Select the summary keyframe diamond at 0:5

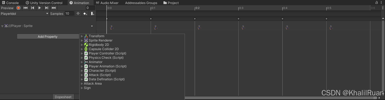coord(326,19)
